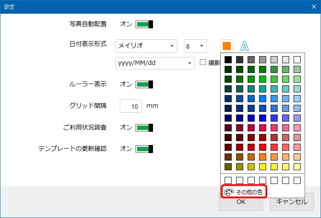Pick the darkest teal swatch starting turquoise row
321x218 pixels.
click(228, 89)
